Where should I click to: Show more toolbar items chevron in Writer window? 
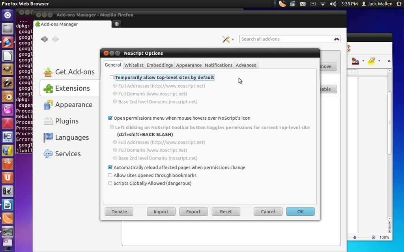389,61
